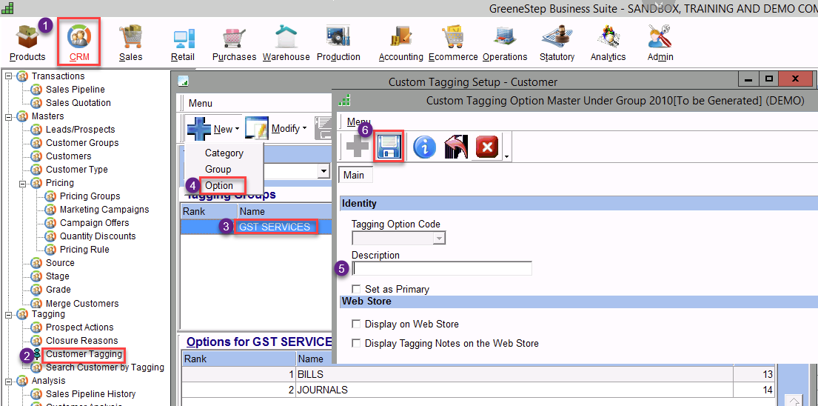Viewport: 818px width, 406px height.
Task: Click the red X cancel icon
Action: [487, 147]
